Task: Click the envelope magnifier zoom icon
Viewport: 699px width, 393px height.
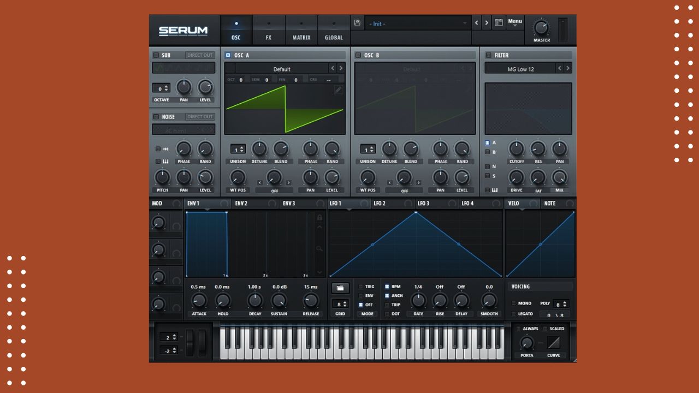Action: coord(319,249)
